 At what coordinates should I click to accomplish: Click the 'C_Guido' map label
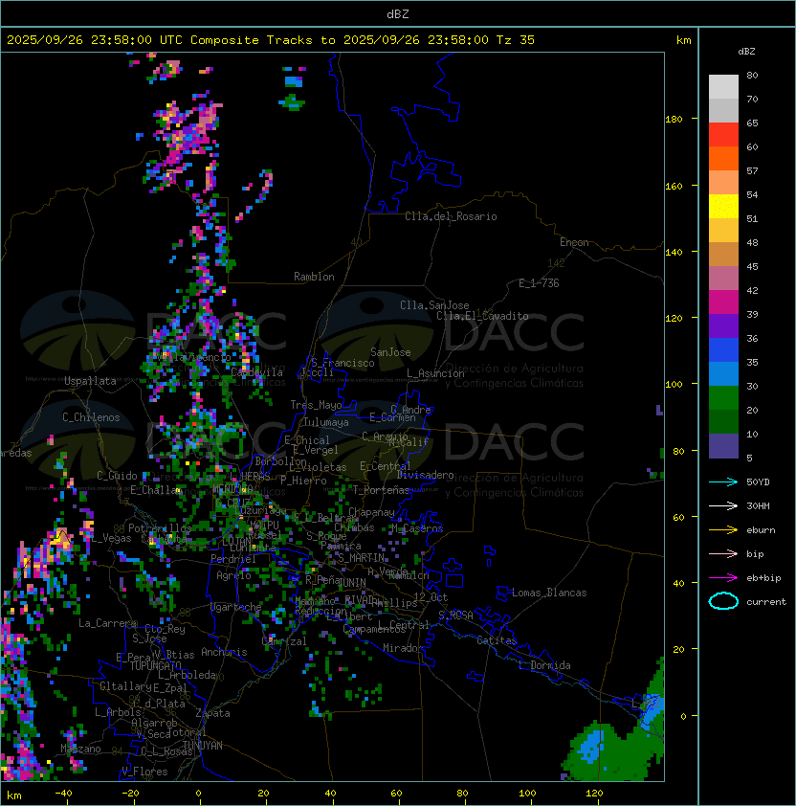(117, 476)
